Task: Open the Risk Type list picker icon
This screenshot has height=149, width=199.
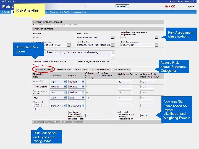Action: coord(112,38)
